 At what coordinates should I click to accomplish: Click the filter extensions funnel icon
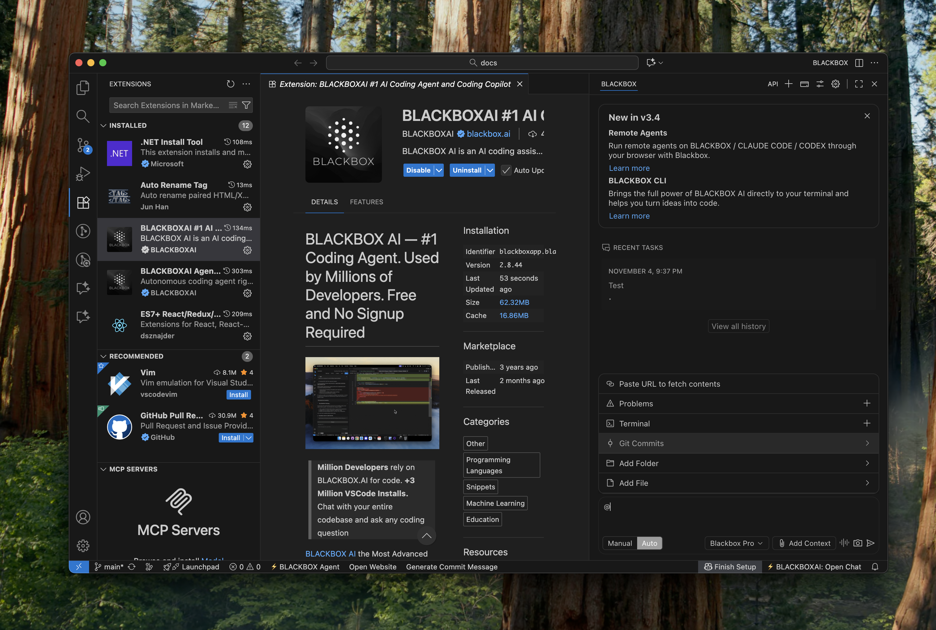(247, 105)
